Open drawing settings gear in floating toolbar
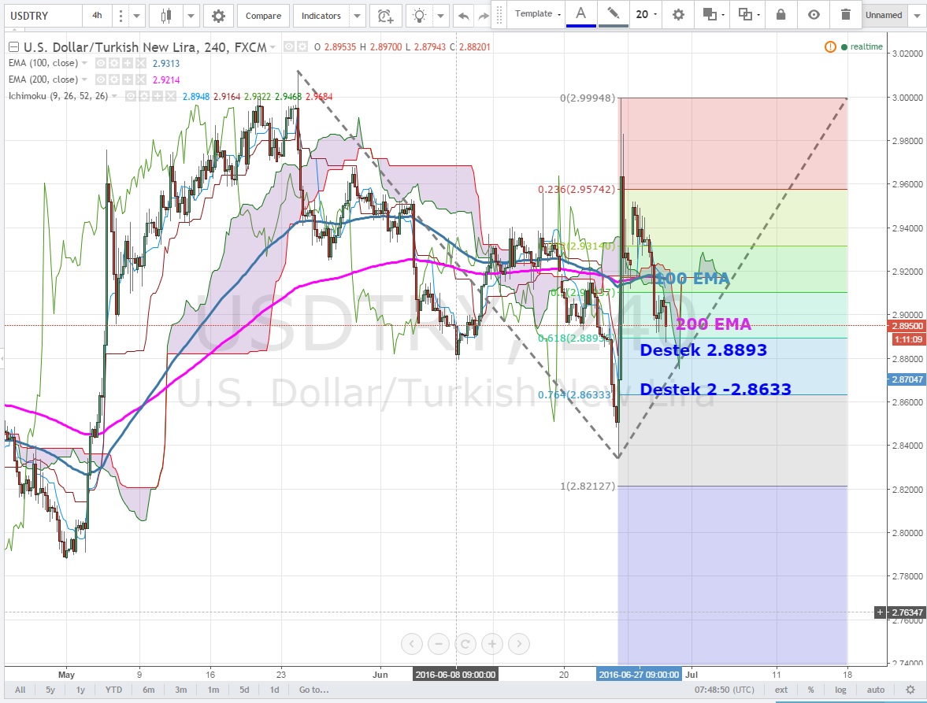This screenshot has width=927, height=703. (677, 14)
